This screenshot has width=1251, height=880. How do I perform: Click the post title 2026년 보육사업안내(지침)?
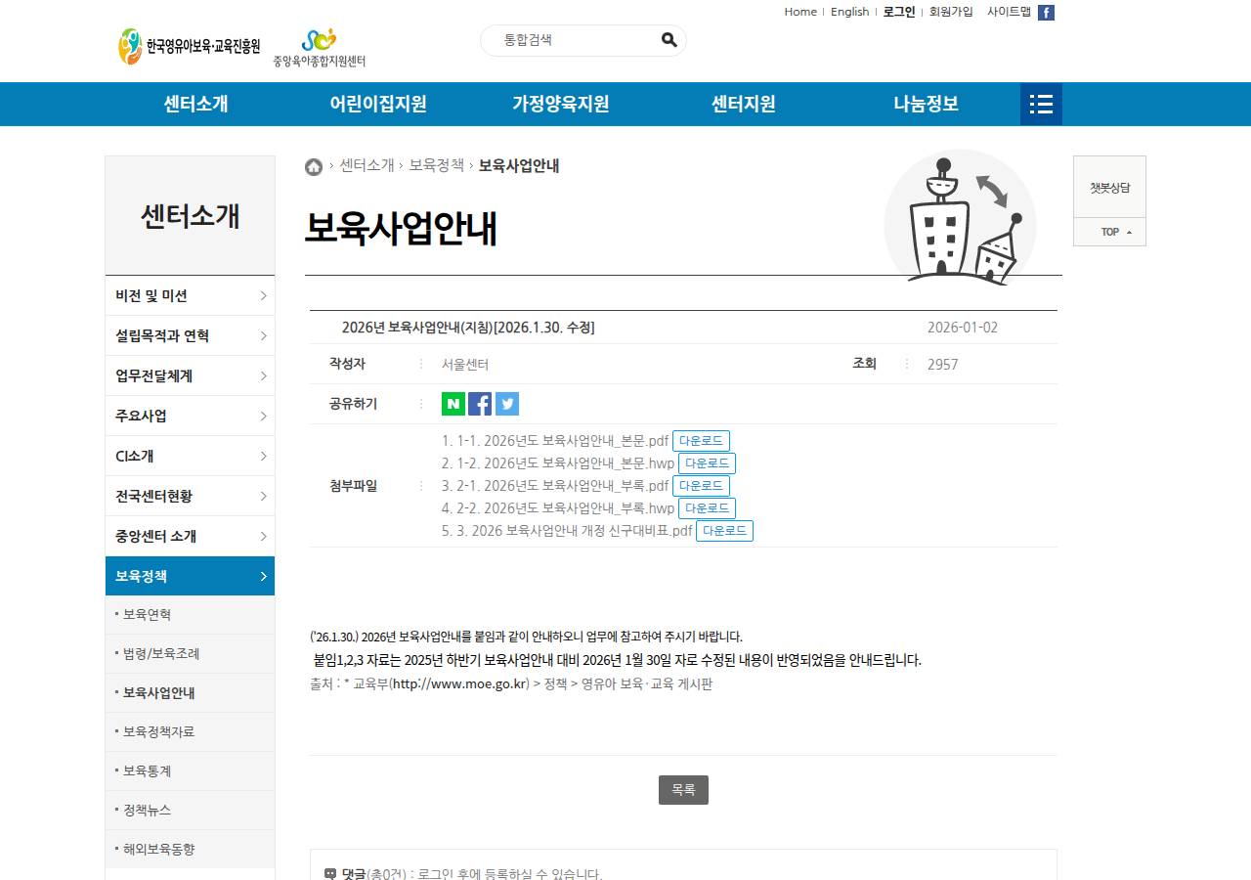point(468,328)
